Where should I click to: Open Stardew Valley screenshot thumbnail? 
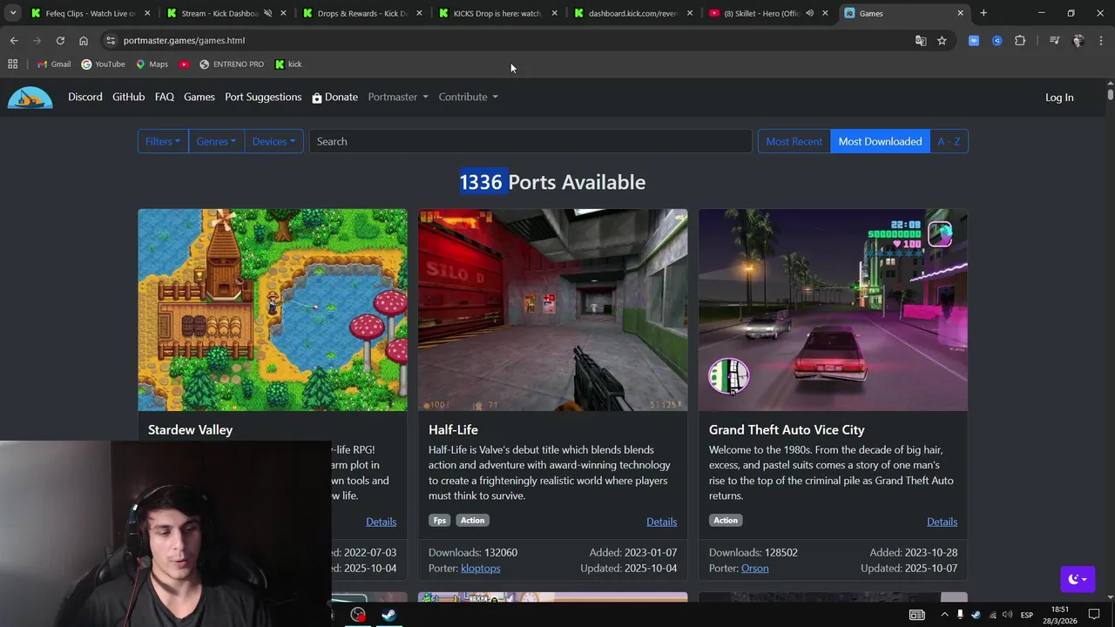(272, 309)
